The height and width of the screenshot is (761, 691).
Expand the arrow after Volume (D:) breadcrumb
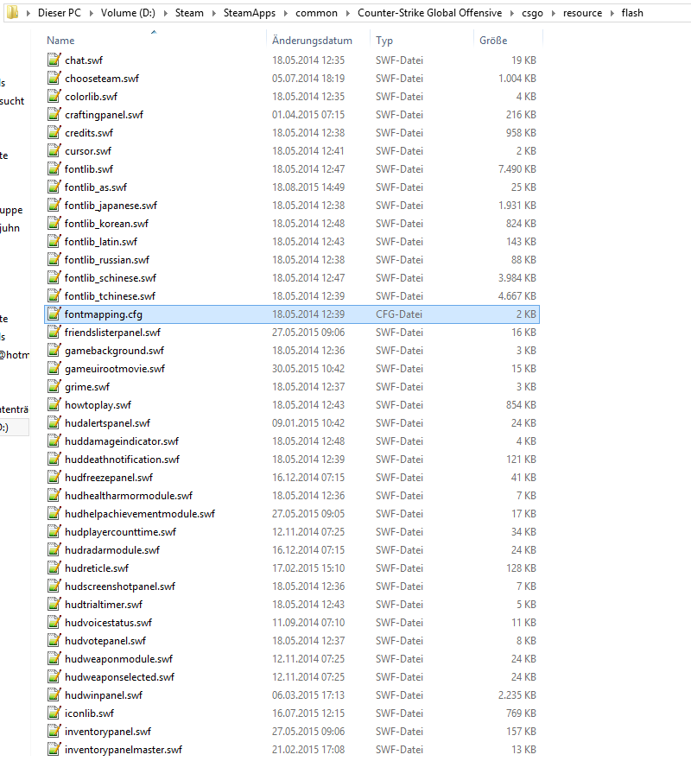point(166,13)
